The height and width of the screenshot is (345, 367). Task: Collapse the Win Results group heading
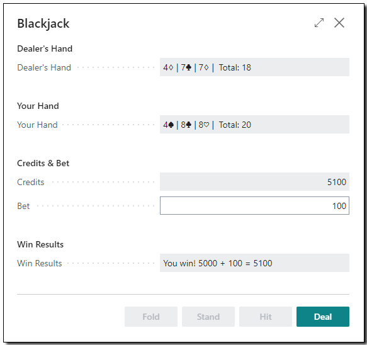coord(40,244)
